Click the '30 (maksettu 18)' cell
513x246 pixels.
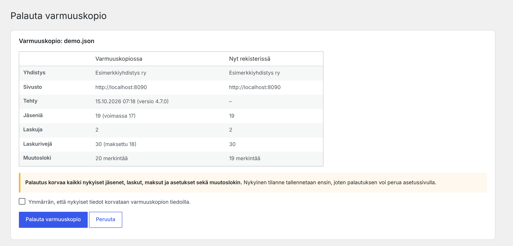point(116,144)
